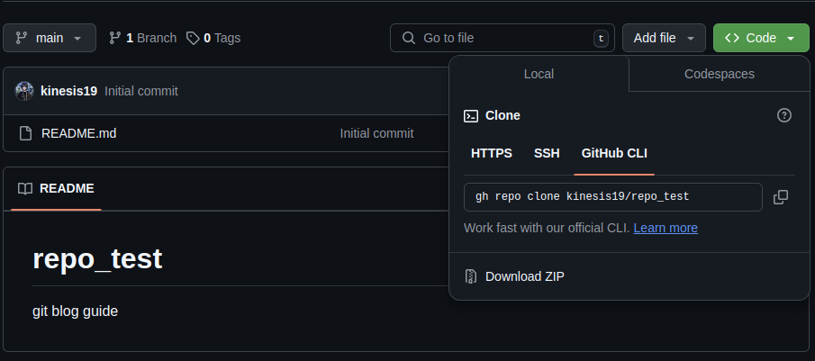
Task: Click the kinesis19 avatar image
Action: coord(24,91)
